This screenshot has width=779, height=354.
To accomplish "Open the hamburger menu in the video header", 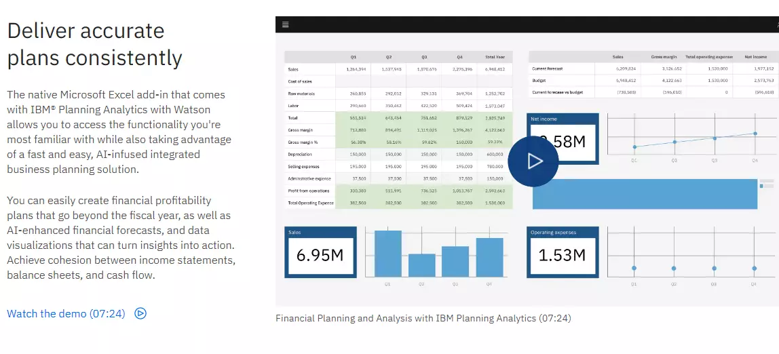I will pos(285,24).
